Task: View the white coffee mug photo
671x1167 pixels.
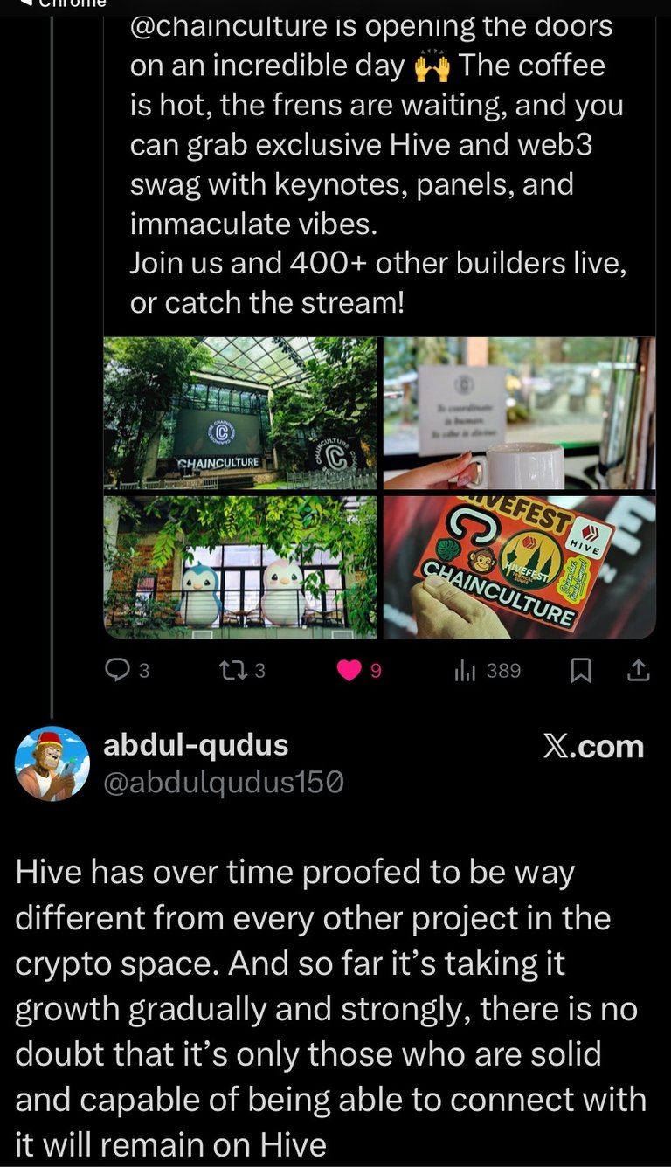Action: 519,412
